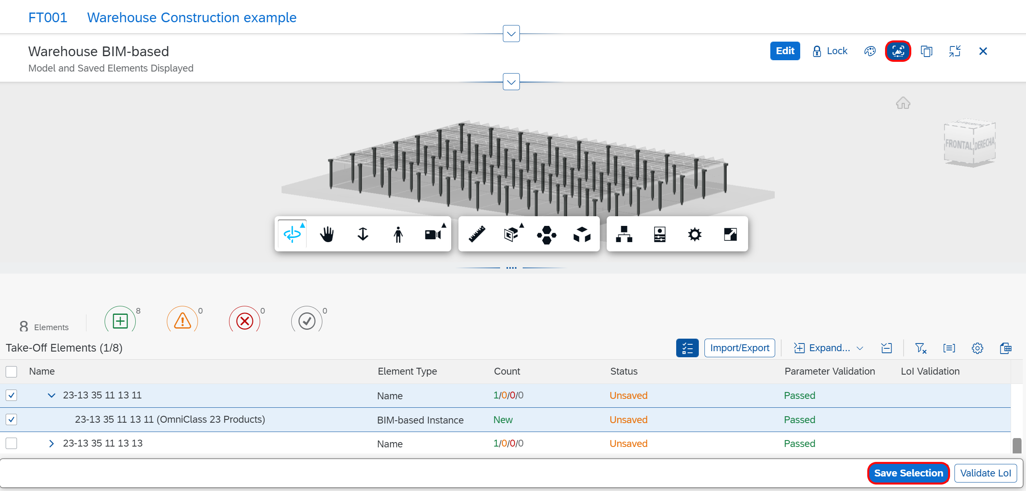Select the Pan hand tool
This screenshot has width=1026, height=491.
[327, 234]
